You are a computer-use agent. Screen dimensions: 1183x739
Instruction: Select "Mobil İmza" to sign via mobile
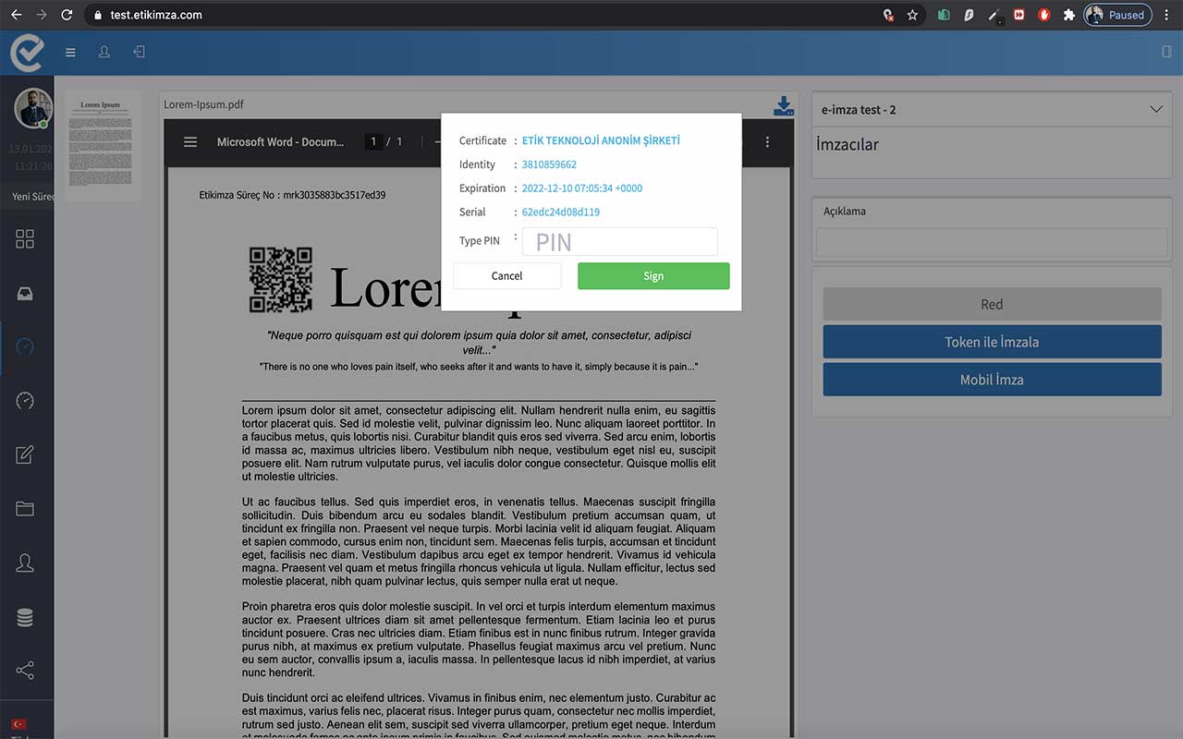(991, 379)
